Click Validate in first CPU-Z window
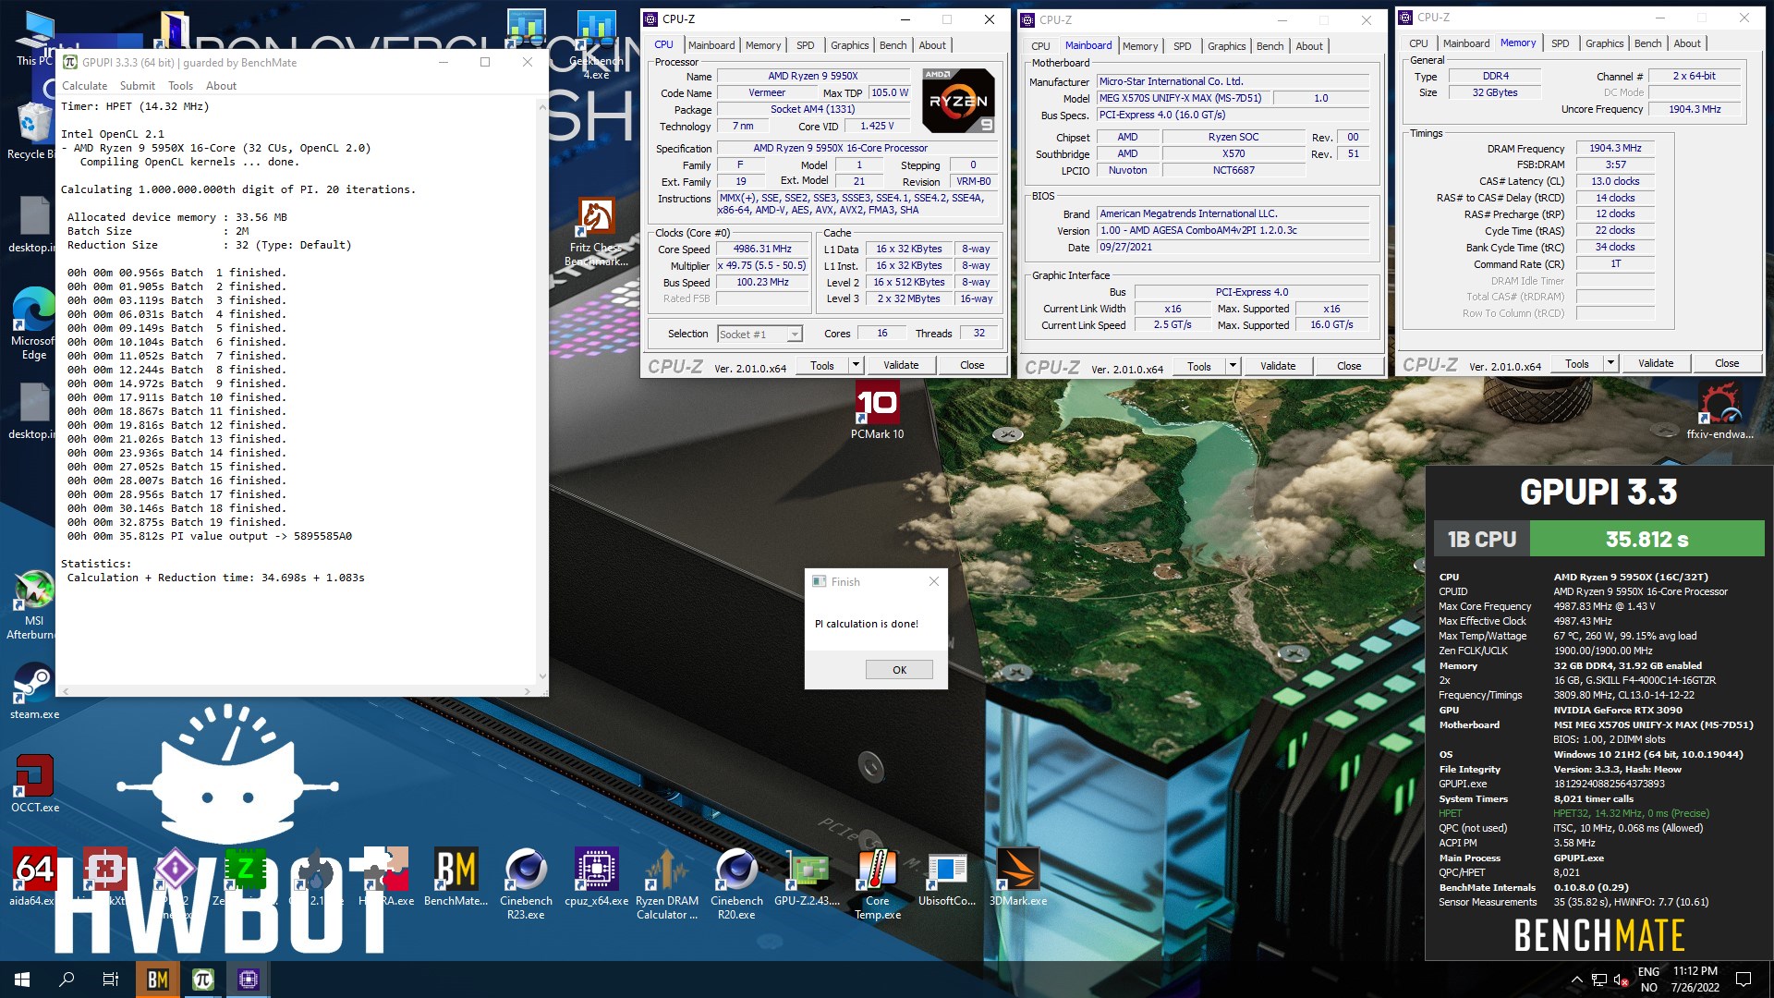Viewport: 1774px width, 998px height. pos(901,365)
